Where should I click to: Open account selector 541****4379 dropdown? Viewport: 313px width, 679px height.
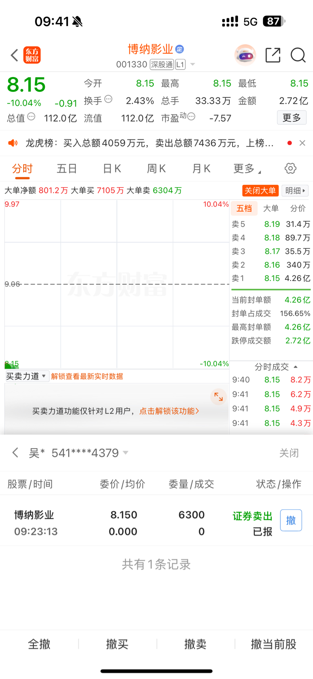click(x=90, y=453)
